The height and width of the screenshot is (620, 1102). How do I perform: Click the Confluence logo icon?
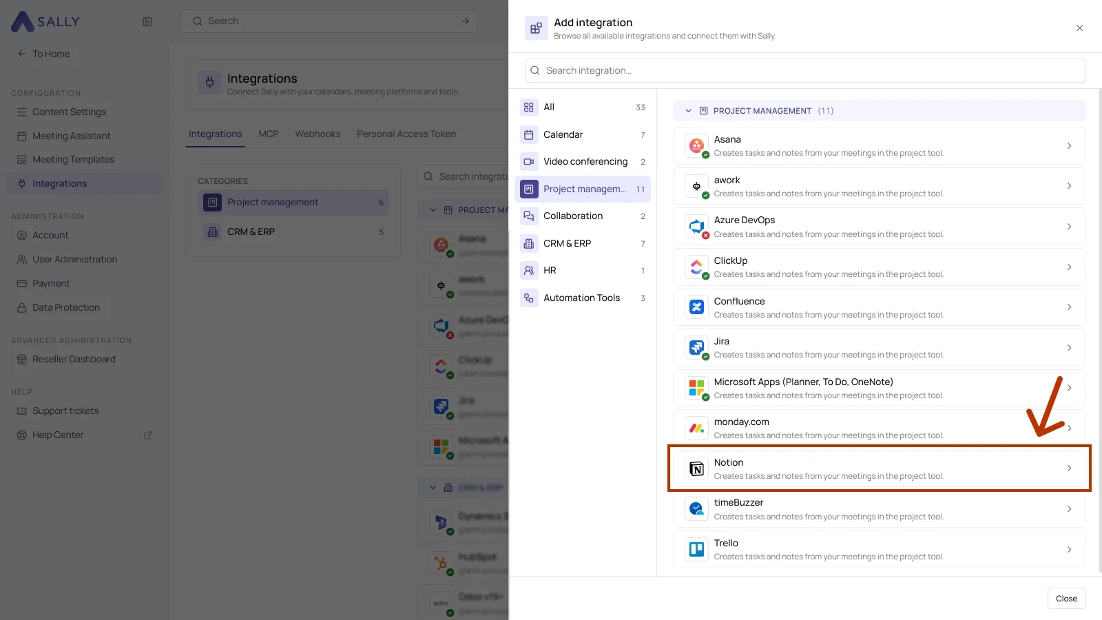coord(696,307)
